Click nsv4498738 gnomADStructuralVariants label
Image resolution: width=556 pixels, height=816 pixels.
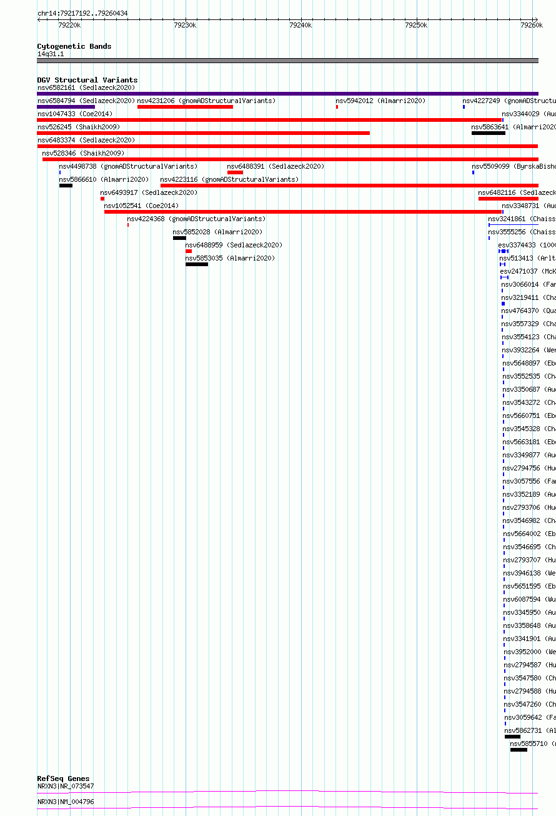128,166
